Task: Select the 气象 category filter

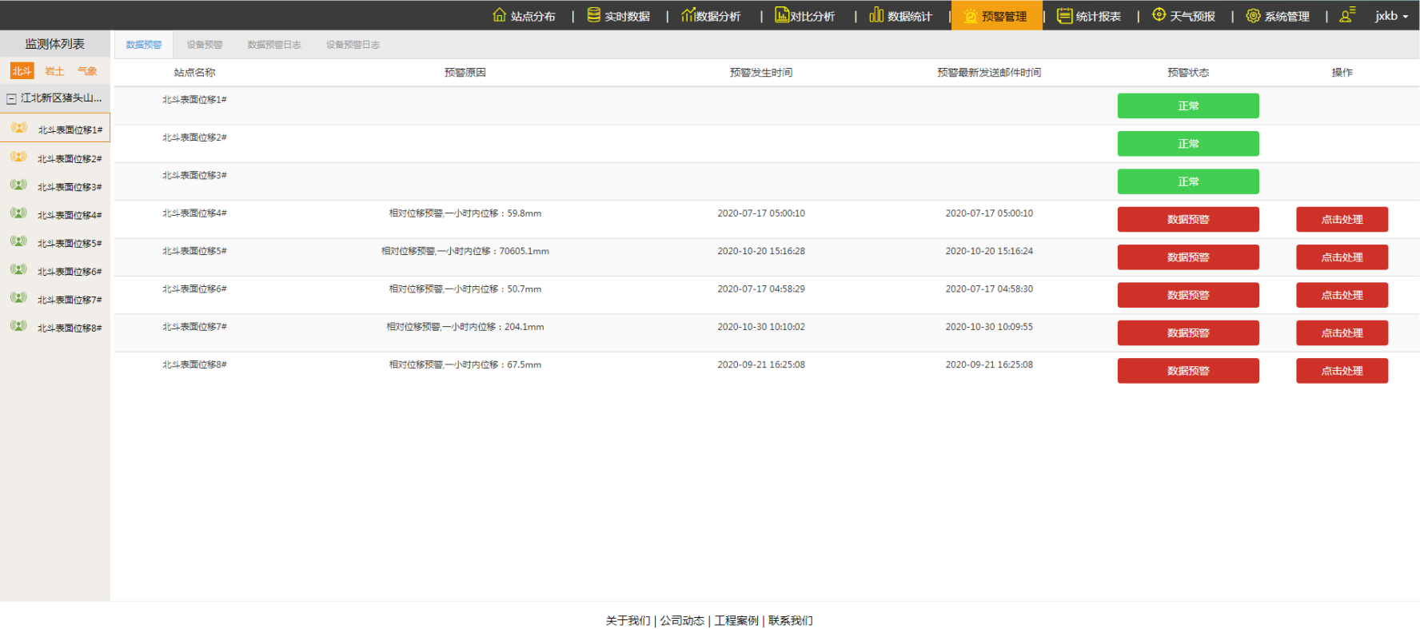Action: tap(87, 71)
